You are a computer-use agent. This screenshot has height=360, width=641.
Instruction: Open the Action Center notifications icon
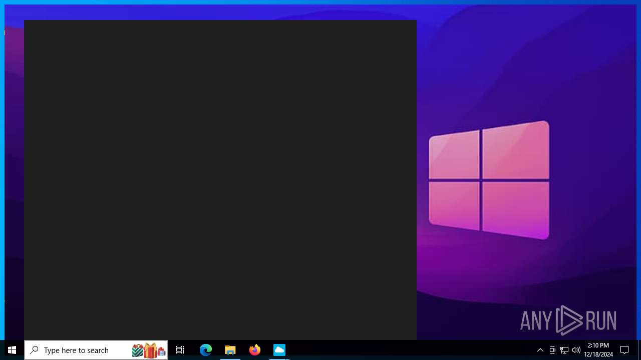tap(624, 350)
